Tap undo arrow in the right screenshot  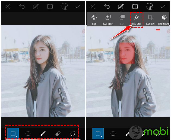[x=107, y=7]
